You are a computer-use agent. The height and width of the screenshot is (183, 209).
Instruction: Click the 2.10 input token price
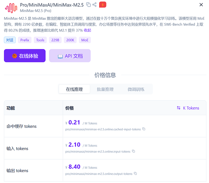tap(74, 145)
